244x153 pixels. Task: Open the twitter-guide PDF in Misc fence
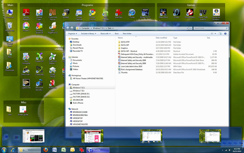pyautogui.click(x=23, y=111)
